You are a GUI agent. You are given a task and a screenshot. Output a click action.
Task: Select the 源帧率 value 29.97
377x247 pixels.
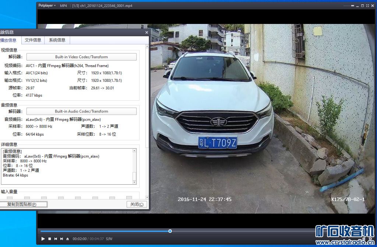(30, 88)
